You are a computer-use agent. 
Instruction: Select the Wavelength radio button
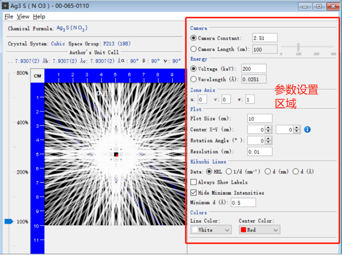[x=193, y=79]
